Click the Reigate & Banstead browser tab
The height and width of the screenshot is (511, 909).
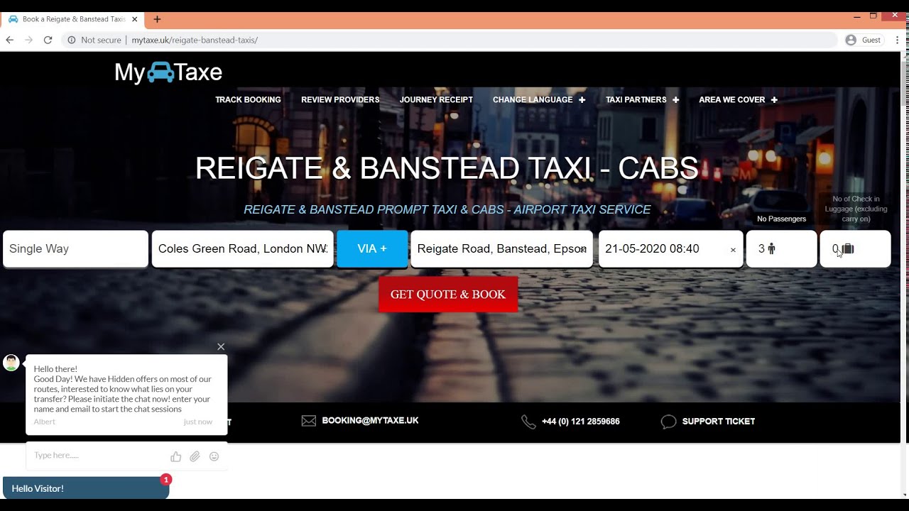(72, 19)
